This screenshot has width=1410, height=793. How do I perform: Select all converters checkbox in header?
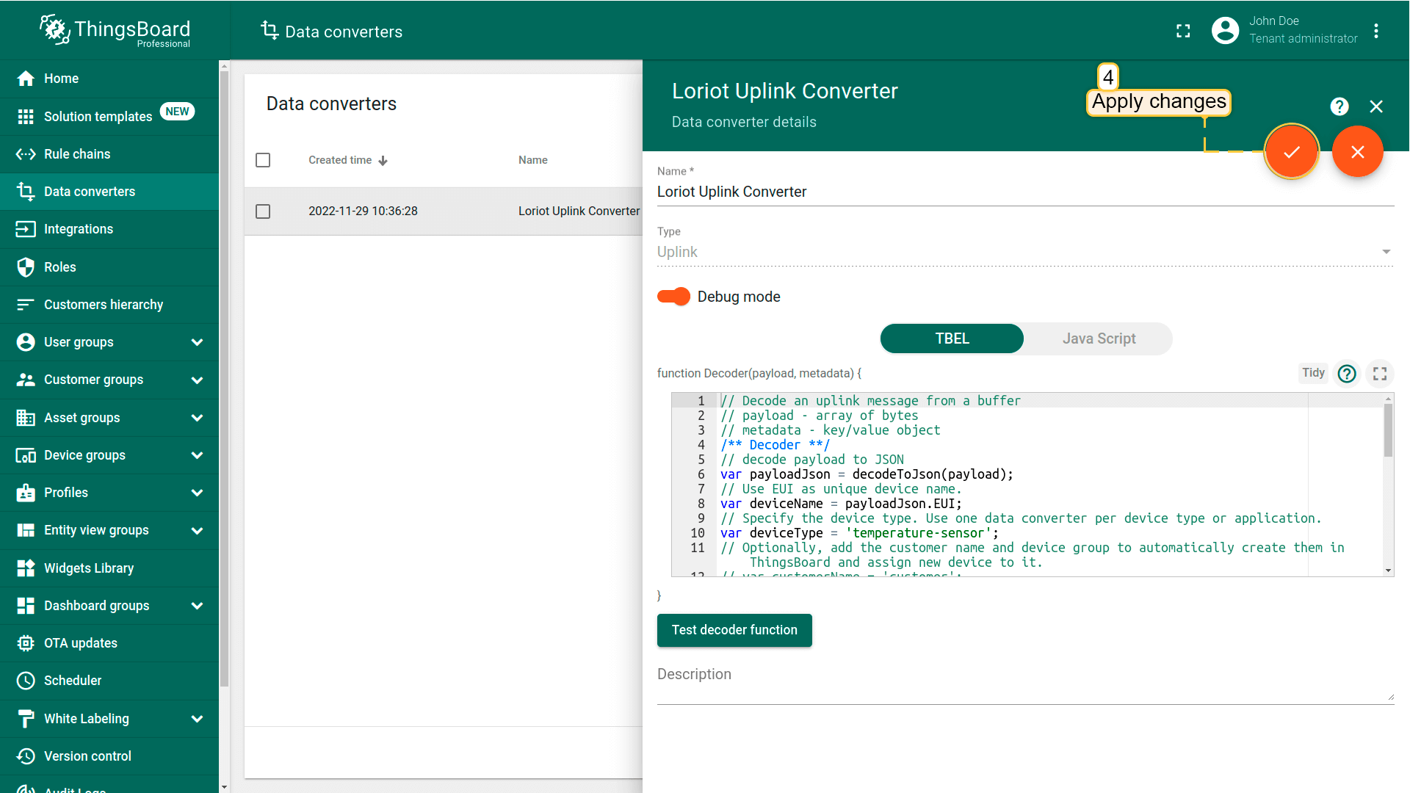263,160
